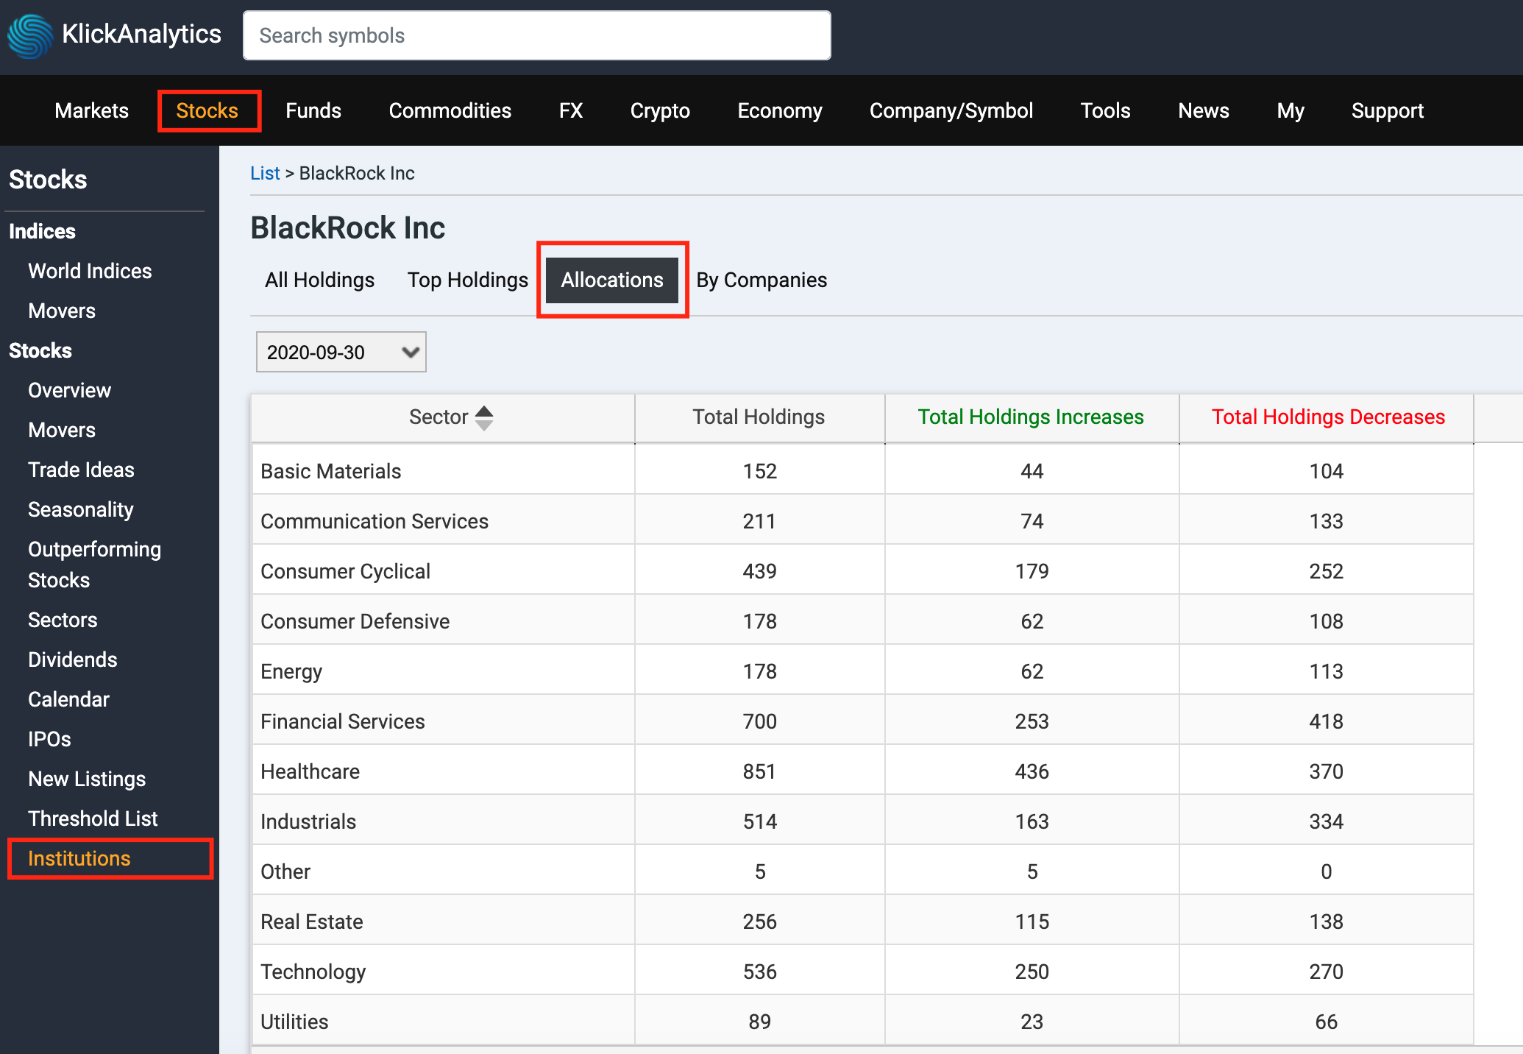Select the Financial Services row

[x=862, y=721]
